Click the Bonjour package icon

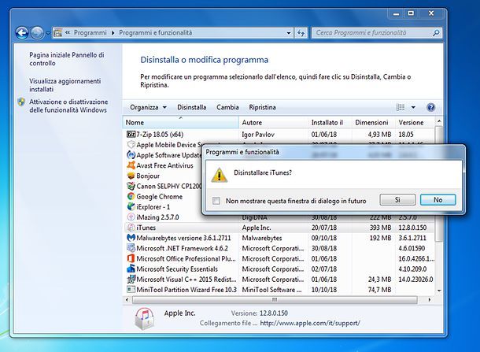coord(131,176)
